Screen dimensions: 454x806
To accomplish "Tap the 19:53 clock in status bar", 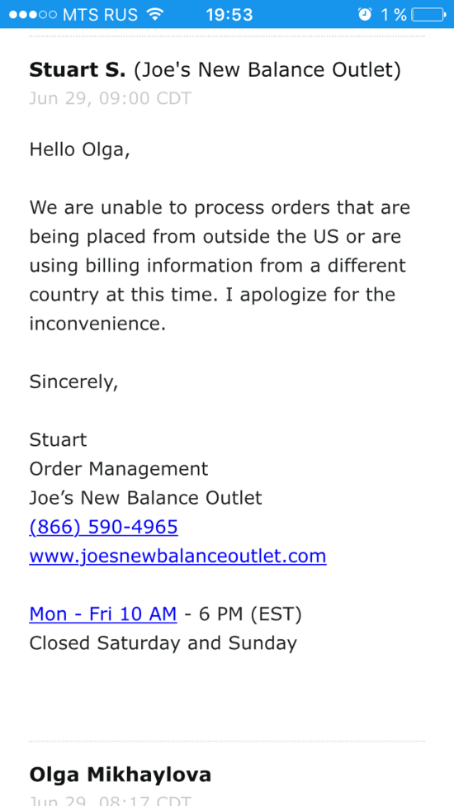I will pyautogui.click(x=229, y=14).
